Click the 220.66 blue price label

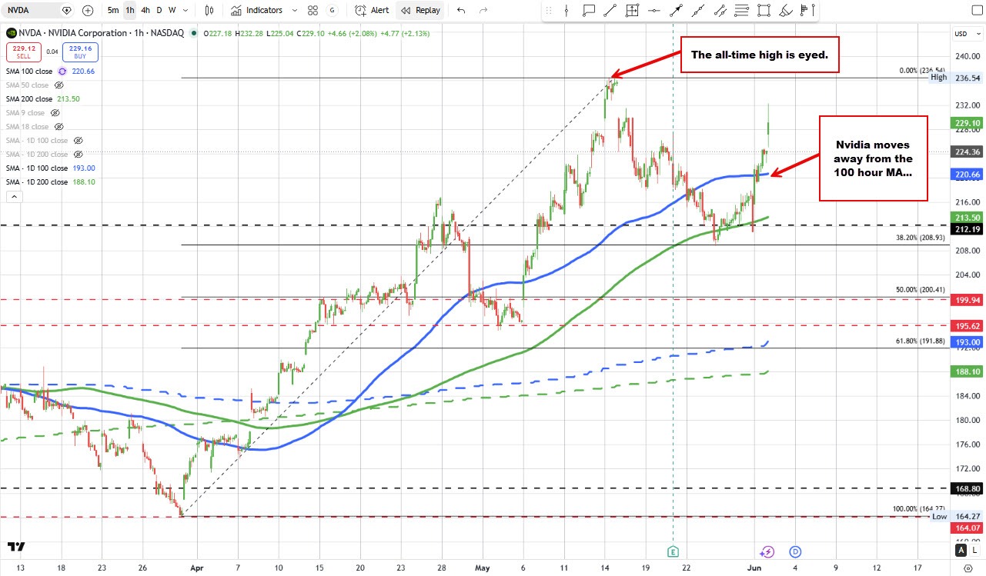pyautogui.click(x=967, y=175)
